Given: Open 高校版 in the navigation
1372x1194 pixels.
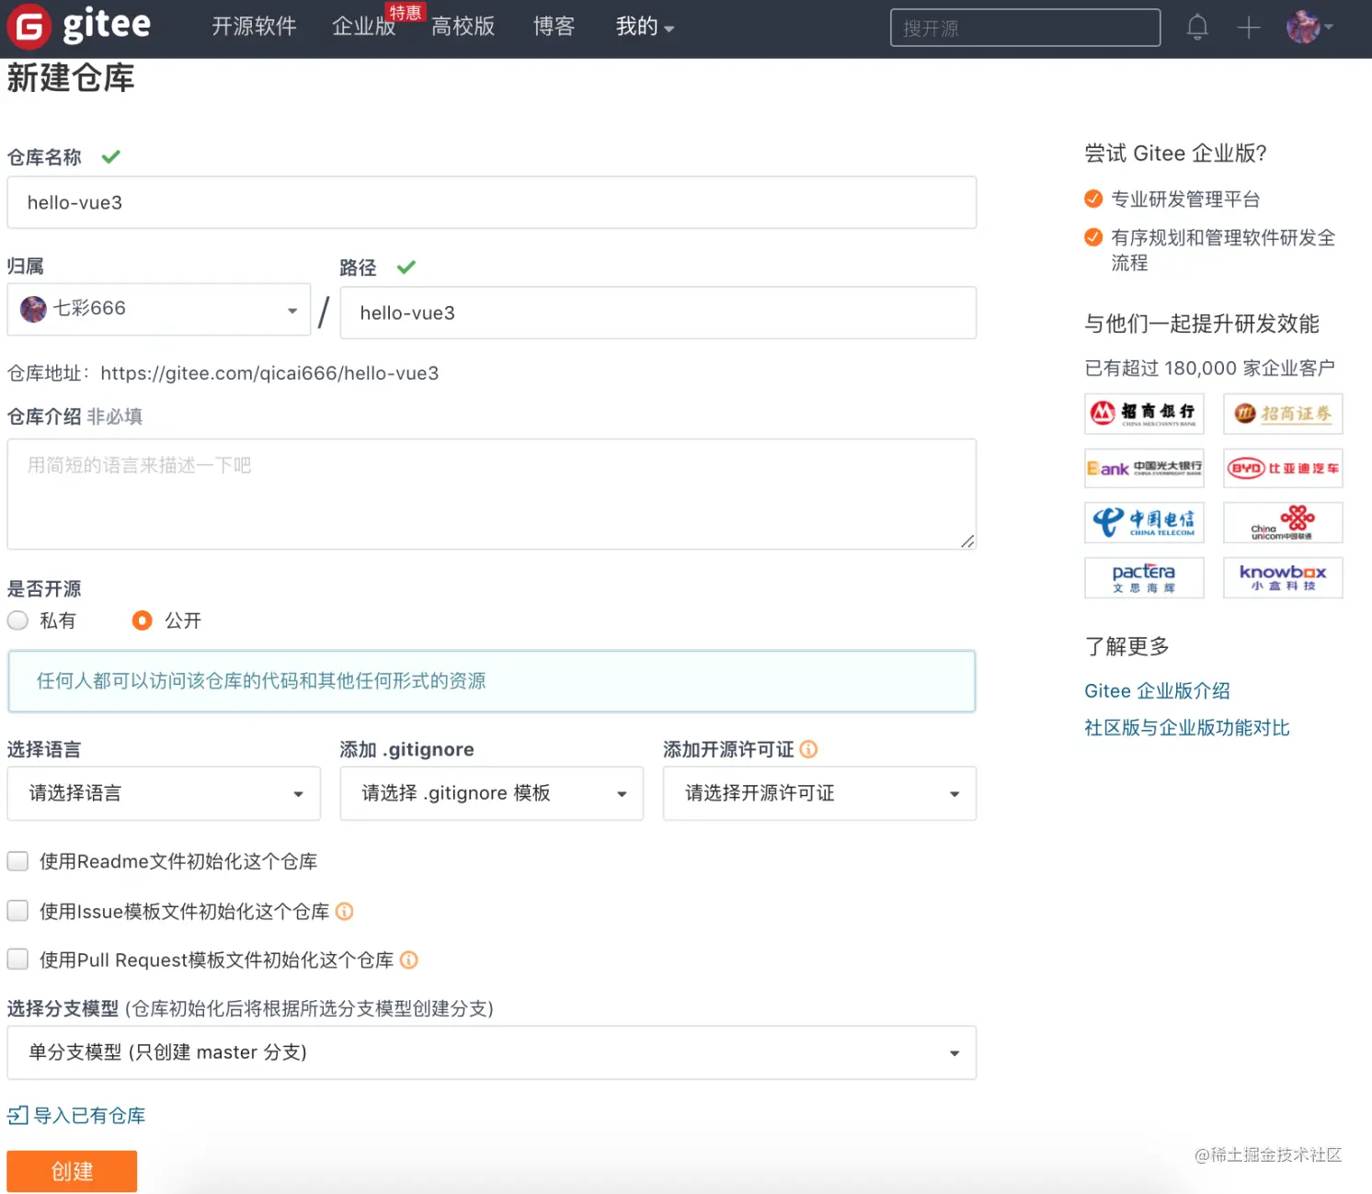Looking at the screenshot, I should click(463, 27).
